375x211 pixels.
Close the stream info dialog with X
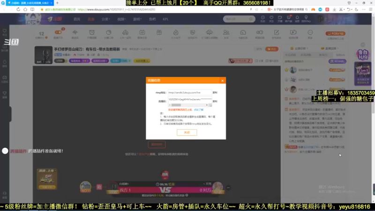[x=222, y=81]
